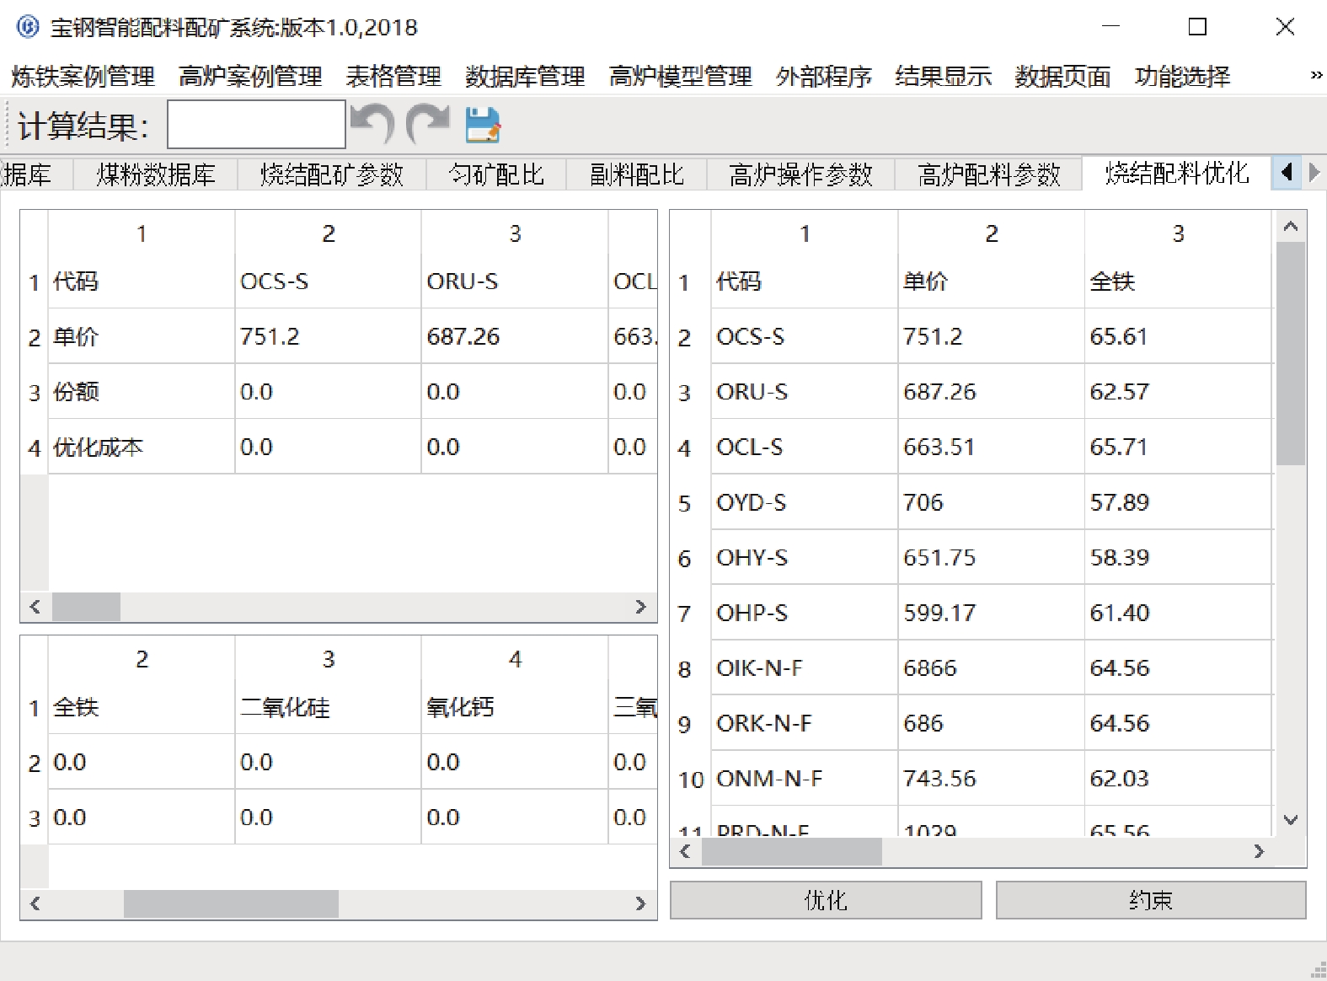Select the ONM-N-F row code cell
Screen dimensions: 1327x981
(805, 778)
